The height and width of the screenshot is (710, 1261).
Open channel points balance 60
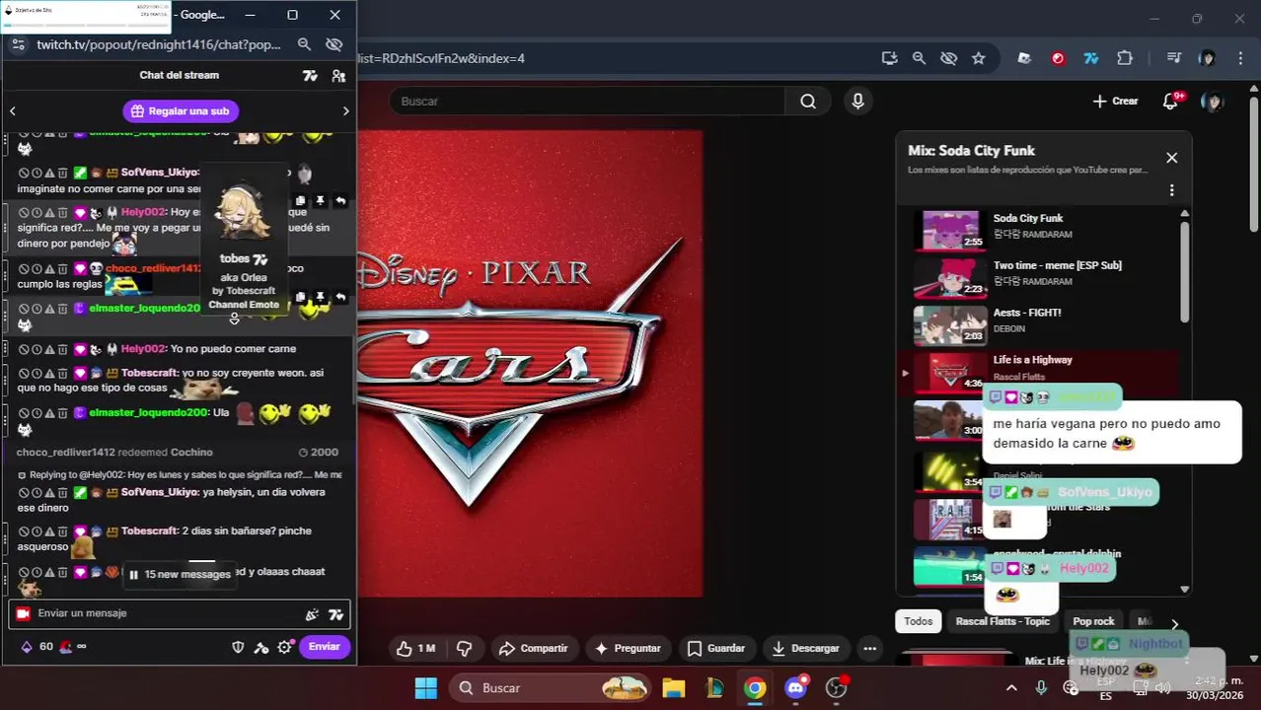pos(37,647)
